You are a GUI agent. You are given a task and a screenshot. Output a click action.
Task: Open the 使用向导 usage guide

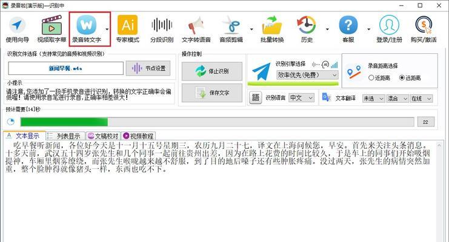(17, 29)
